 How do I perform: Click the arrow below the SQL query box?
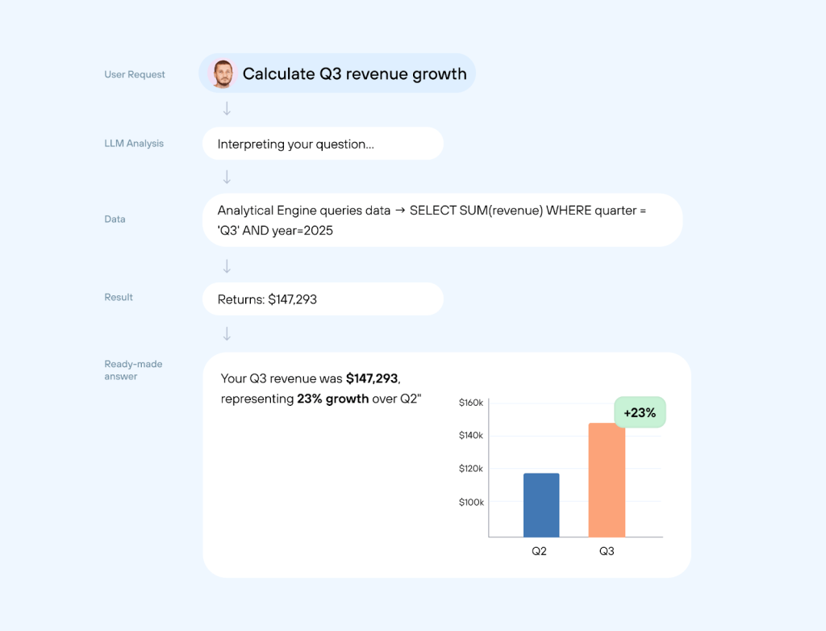point(227,265)
